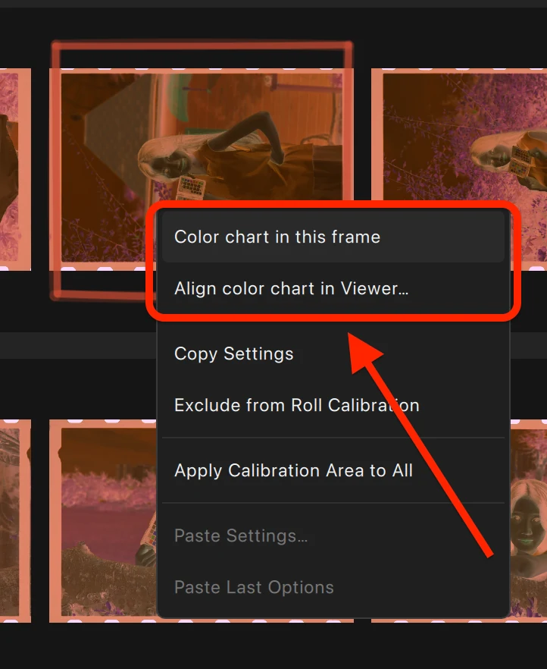Click Copy Settings in the context menu
The image size is (547, 669).
(x=333, y=353)
